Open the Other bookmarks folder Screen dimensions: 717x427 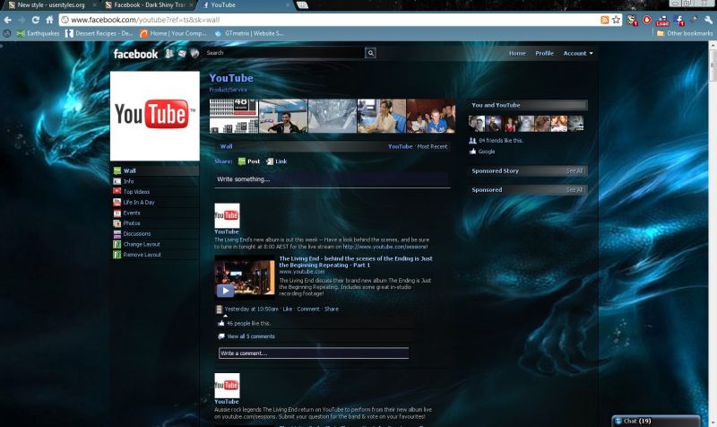(x=685, y=33)
